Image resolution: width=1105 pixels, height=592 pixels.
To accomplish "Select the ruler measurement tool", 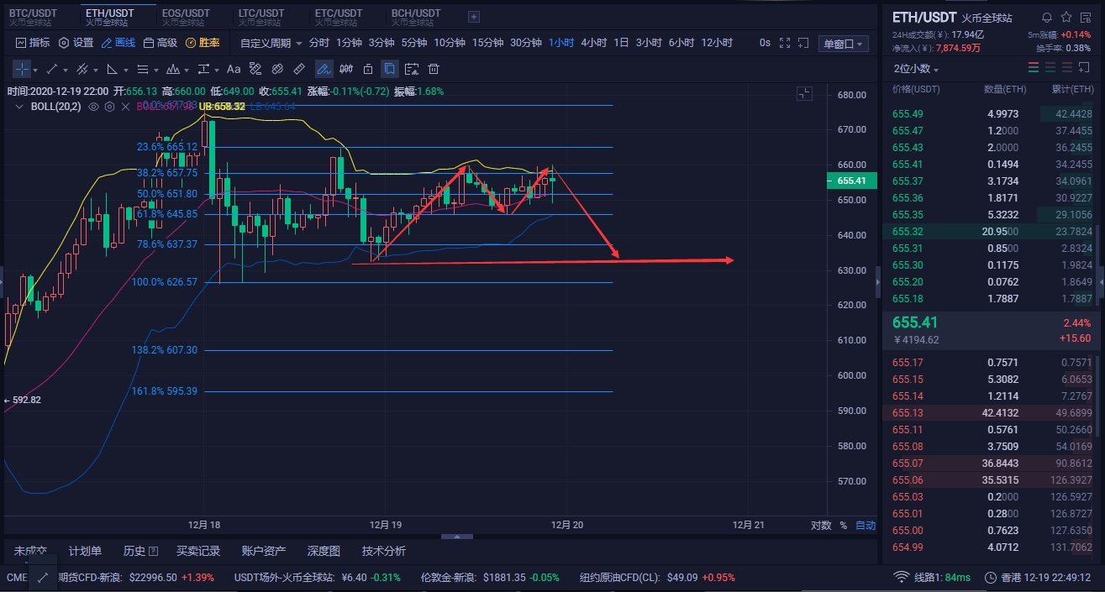I will 298,69.
